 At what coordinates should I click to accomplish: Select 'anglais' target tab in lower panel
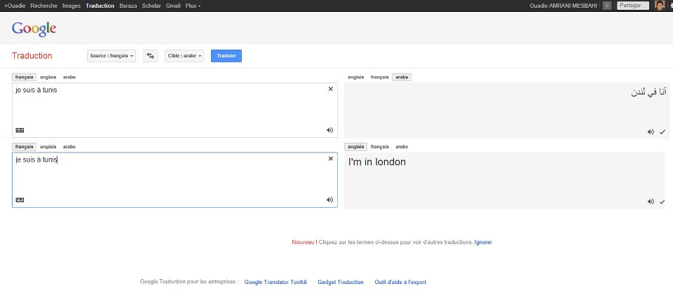(356, 146)
